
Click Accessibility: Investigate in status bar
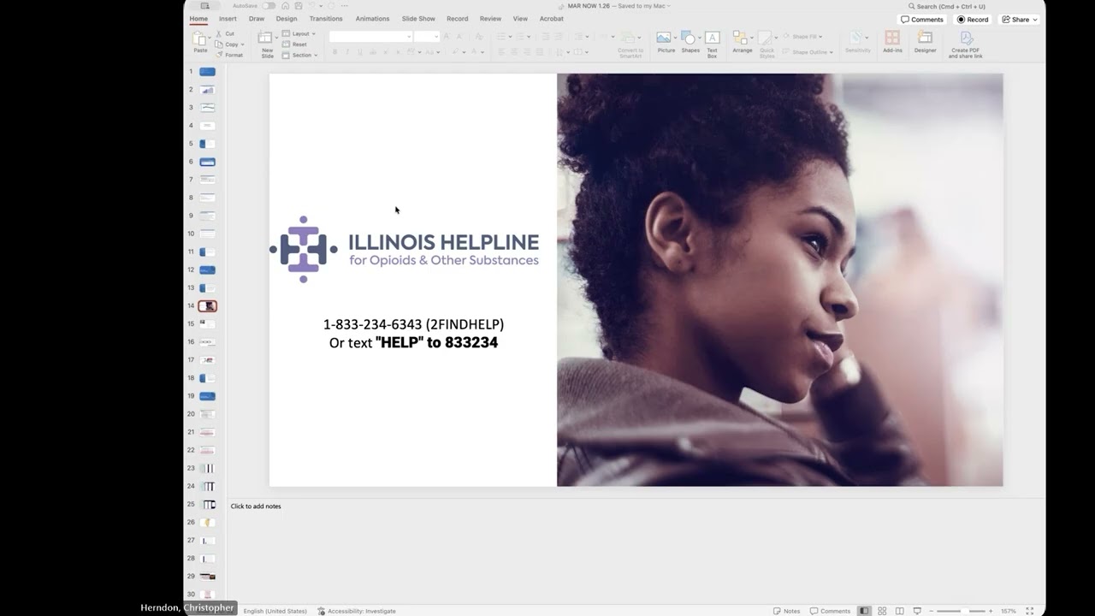[x=357, y=611]
